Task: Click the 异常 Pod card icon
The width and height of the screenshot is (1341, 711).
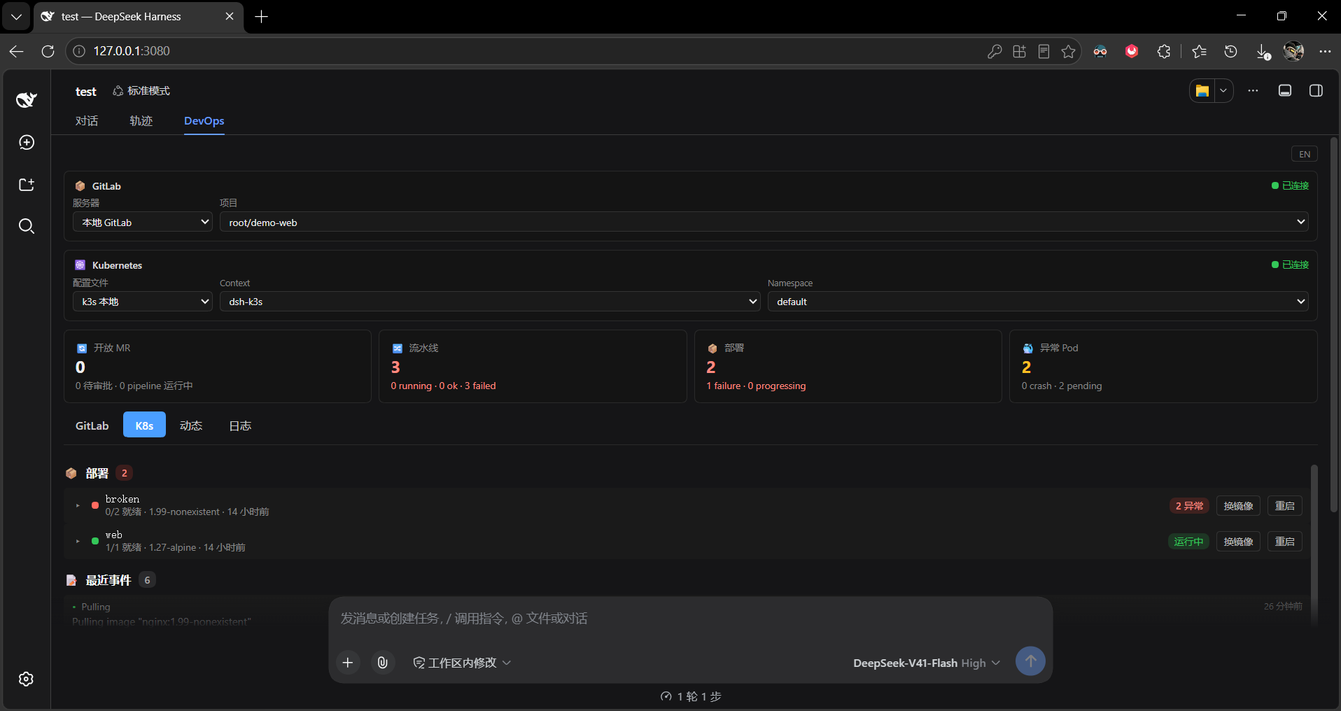Action: tap(1027, 349)
